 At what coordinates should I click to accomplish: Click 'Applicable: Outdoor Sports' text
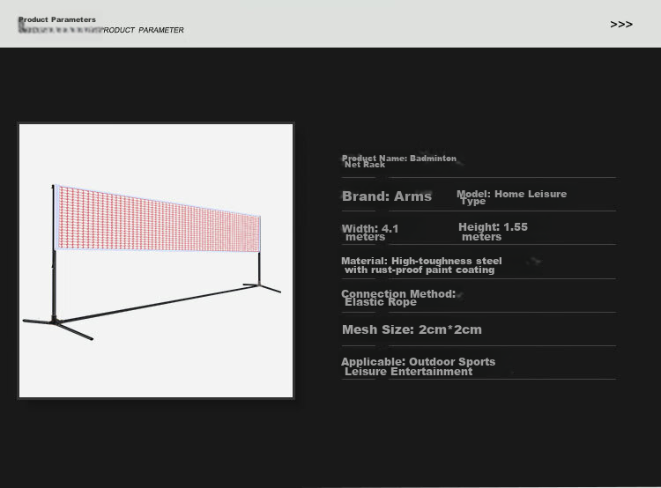click(x=418, y=366)
